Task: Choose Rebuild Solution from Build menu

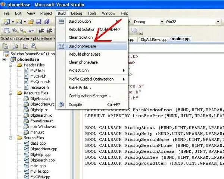Action: 92,29
